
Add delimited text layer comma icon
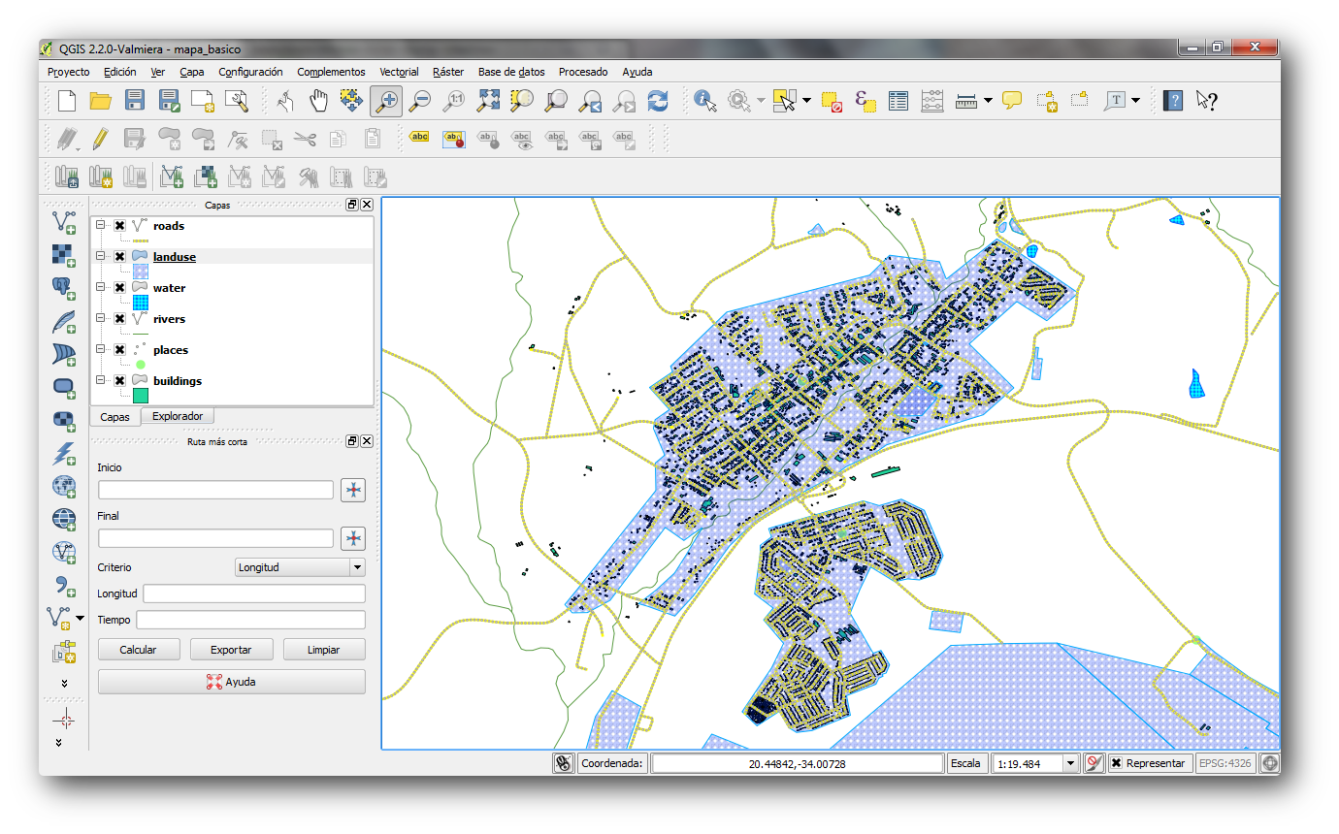point(64,585)
